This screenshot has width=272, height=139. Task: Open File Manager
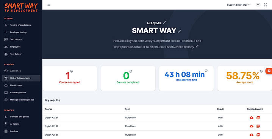[x=16, y=85]
